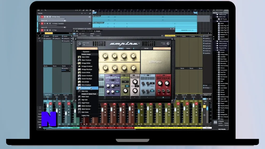Screen dimensions: 265x149
Task: Open the automation icon on the 23 Sub Drop track
Action: pos(89,17)
